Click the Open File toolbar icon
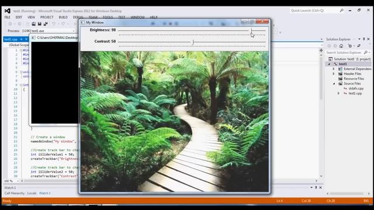Image resolution: width=374 pixels, height=210 pixels. (x=34, y=23)
